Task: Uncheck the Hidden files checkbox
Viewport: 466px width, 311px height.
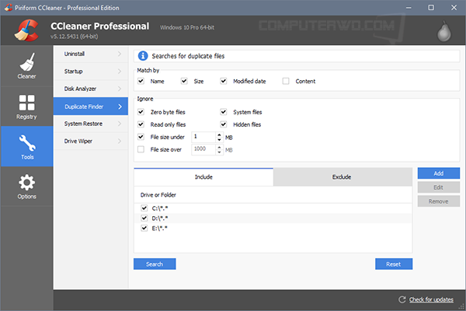Action: [x=224, y=124]
